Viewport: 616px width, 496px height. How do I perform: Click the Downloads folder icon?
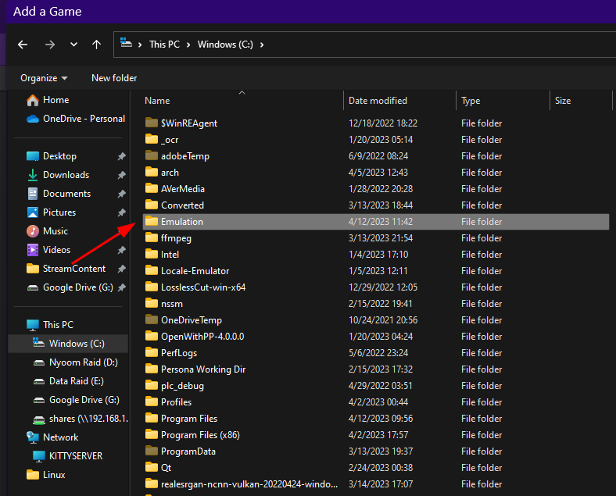[33, 175]
